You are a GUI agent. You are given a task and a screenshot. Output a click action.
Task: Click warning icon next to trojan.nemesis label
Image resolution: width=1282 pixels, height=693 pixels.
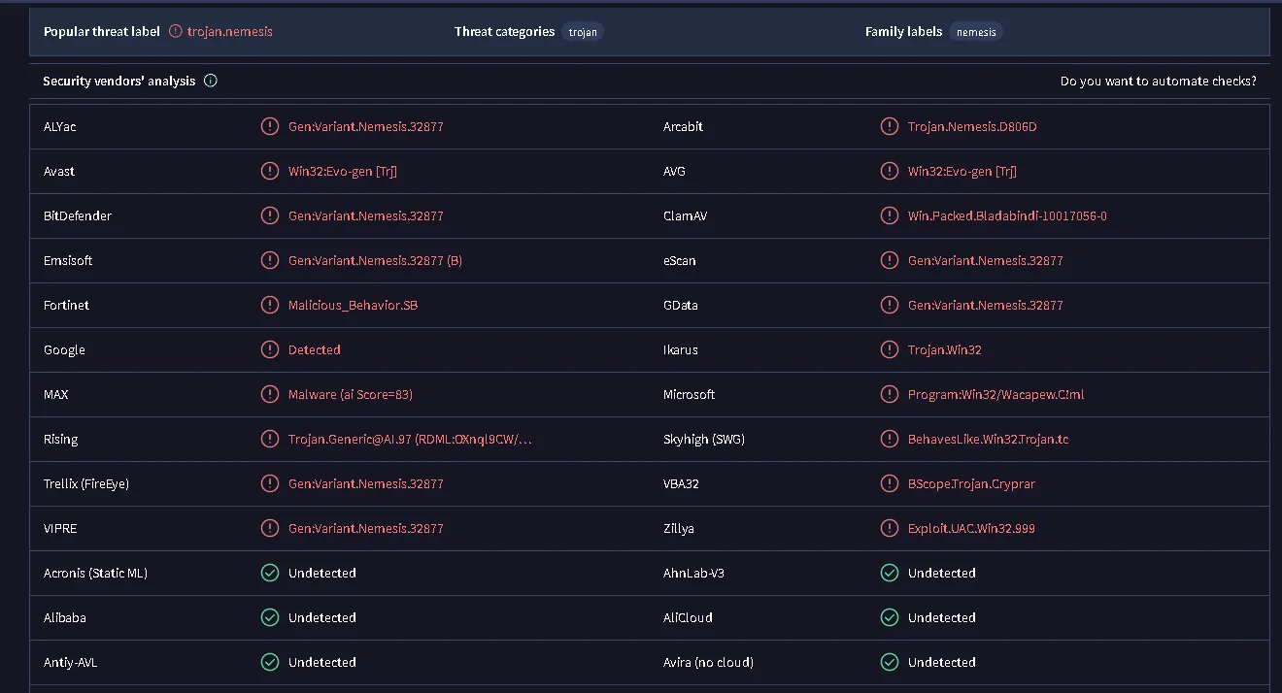(x=175, y=31)
